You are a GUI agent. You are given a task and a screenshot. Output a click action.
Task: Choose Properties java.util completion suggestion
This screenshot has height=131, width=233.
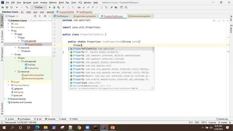[x=111, y=83]
